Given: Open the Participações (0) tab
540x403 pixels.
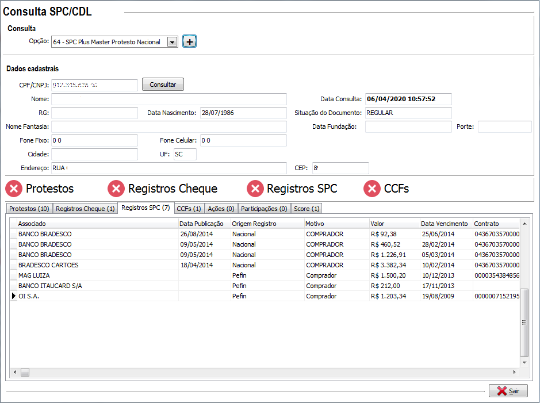Looking at the screenshot, I should point(264,209).
